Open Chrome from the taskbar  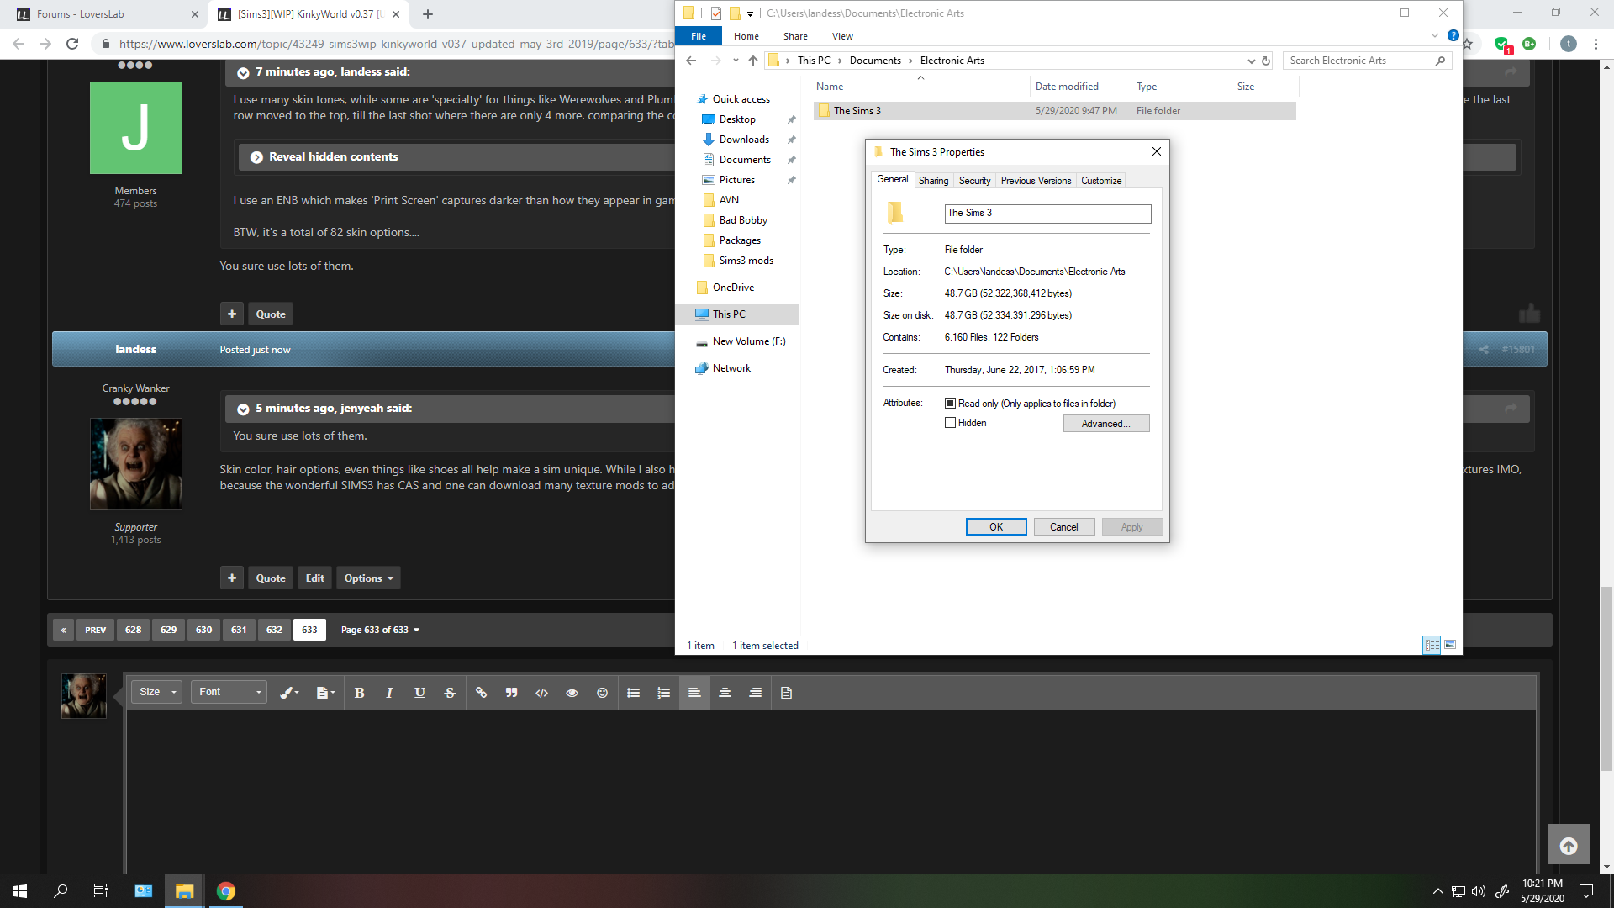[x=225, y=891]
